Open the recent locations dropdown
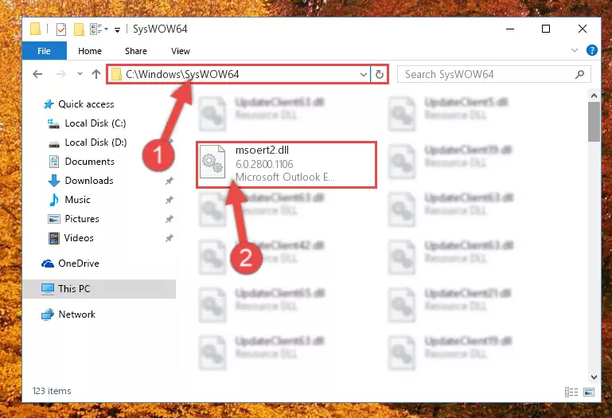Viewport: 612px width, 418px height. point(80,73)
